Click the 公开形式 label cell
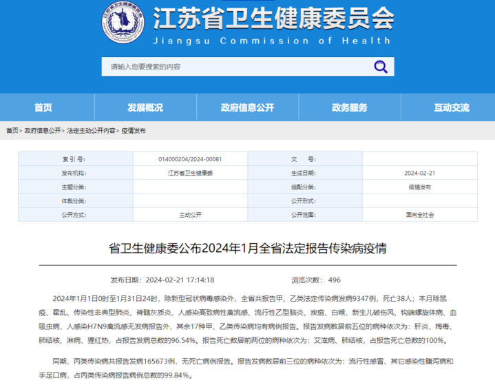Image resolution: width=495 pixels, height=387 pixels. click(305, 201)
